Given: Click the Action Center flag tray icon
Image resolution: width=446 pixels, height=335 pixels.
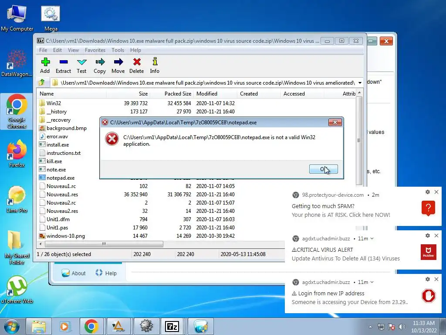Looking at the screenshot, I should click(392, 327).
